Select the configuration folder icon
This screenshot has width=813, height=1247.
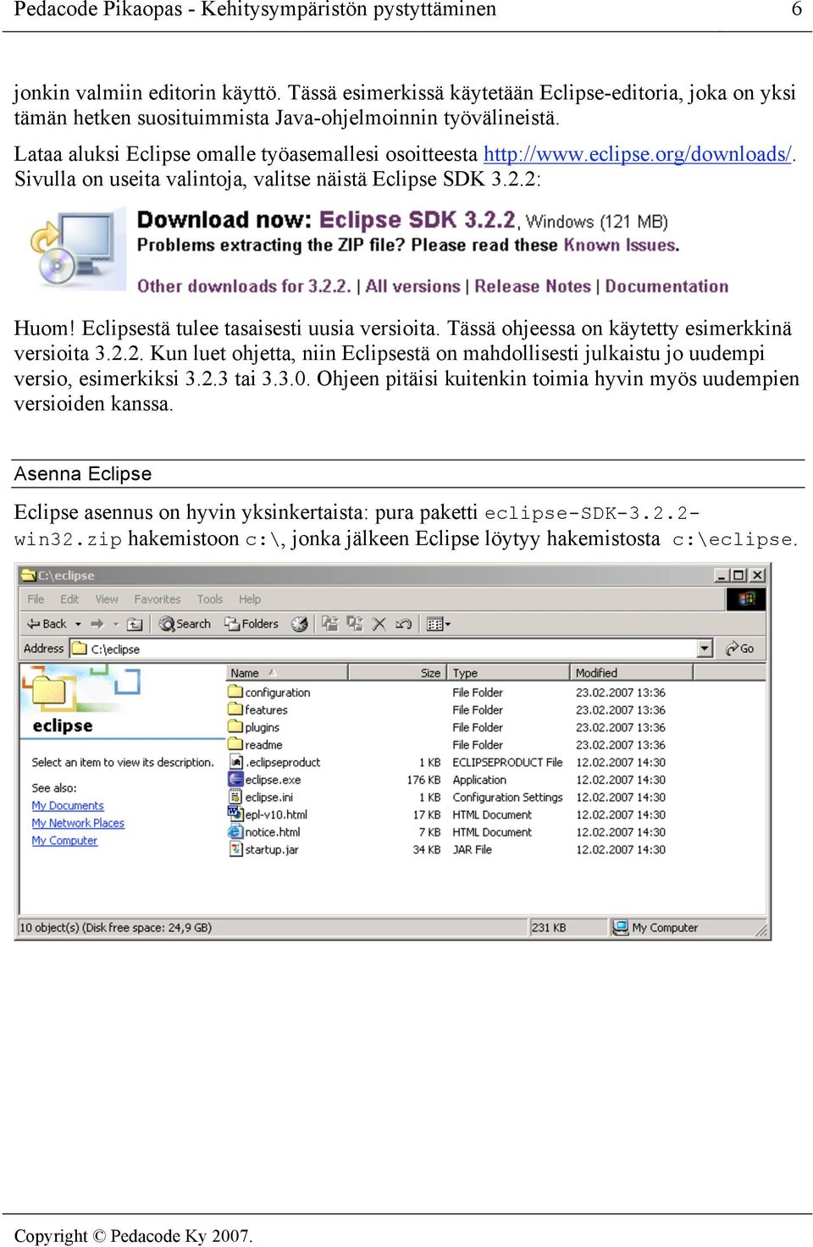(235, 692)
